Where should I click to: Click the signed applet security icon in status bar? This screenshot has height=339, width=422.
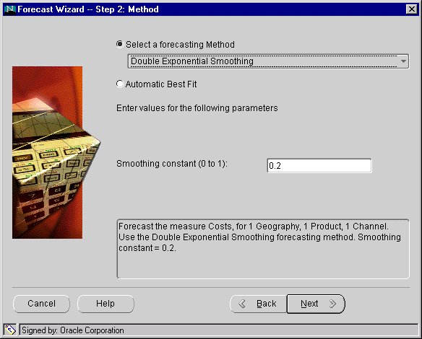(x=10, y=330)
